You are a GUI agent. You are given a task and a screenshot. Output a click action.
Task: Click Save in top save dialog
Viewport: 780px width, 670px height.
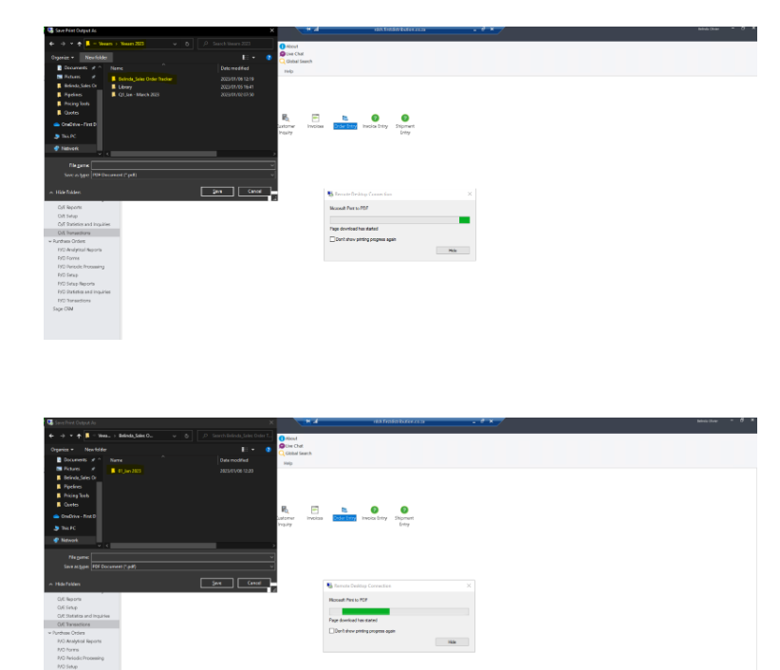[217, 192]
